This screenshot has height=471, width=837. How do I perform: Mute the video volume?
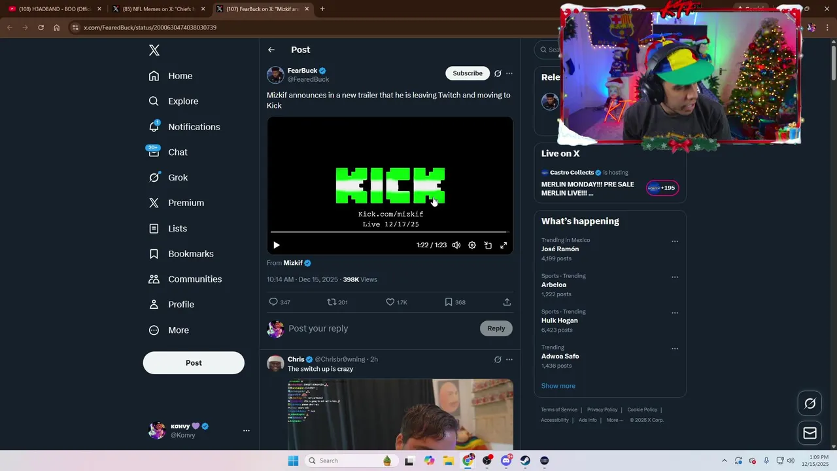coord(456,245)
